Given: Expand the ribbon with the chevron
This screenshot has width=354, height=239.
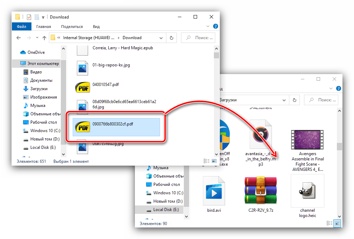Looking at the screenshot, I should (209, 26).
